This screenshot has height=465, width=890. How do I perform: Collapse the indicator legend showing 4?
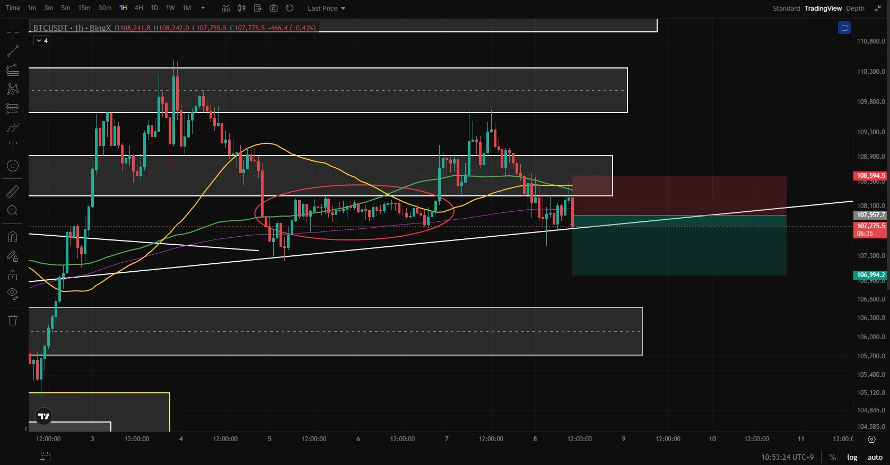(x=42, y=40)
